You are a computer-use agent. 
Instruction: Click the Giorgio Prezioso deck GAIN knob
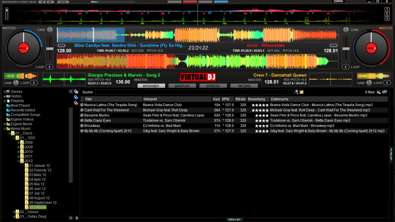coord(16,82)
